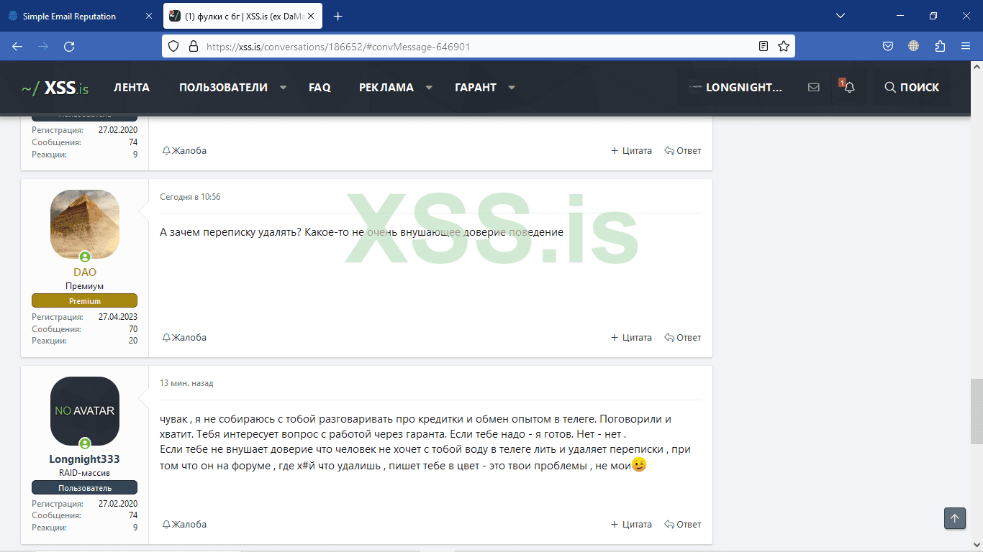This screenshot has width=983, height=552.
Task: Open the tracking protection shield icon
Action: pos(173,46)
